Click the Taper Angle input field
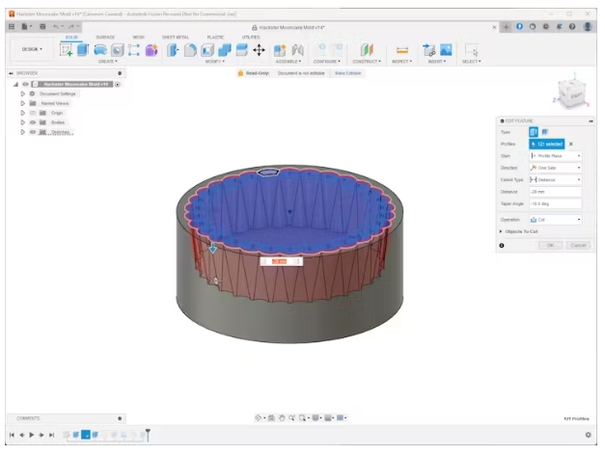The width and height of the screenshot is (605, 455). pyautogui.click(x=555, y=203)
